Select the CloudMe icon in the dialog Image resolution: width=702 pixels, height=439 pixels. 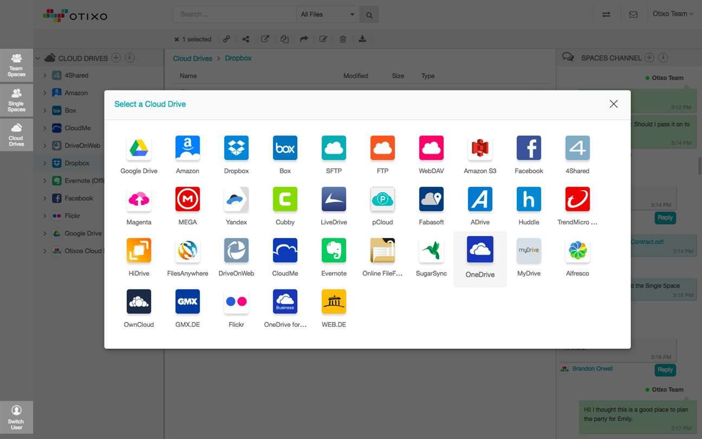coord(285,250)
